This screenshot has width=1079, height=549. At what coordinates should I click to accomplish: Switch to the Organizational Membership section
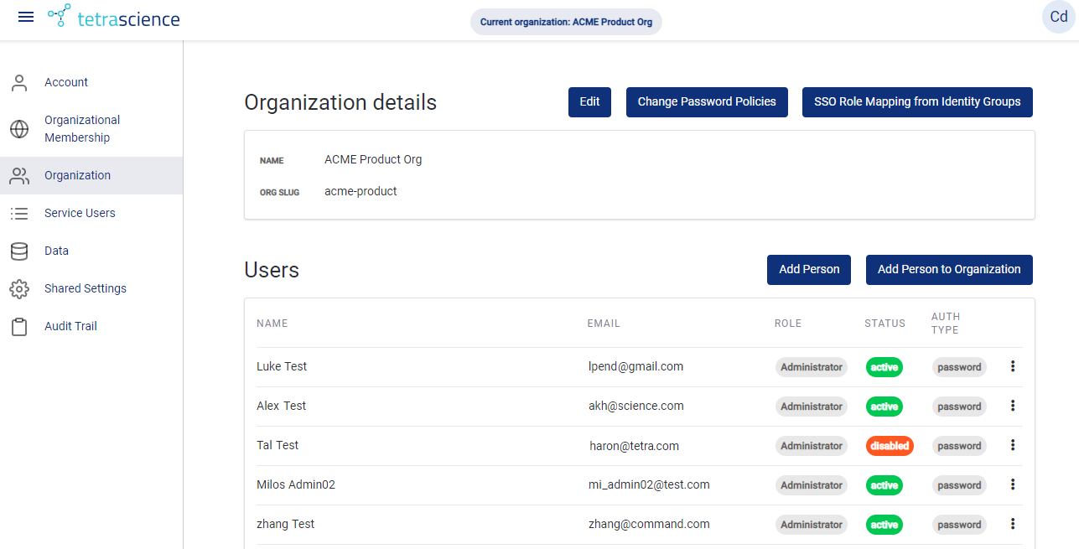click(81, 128)
